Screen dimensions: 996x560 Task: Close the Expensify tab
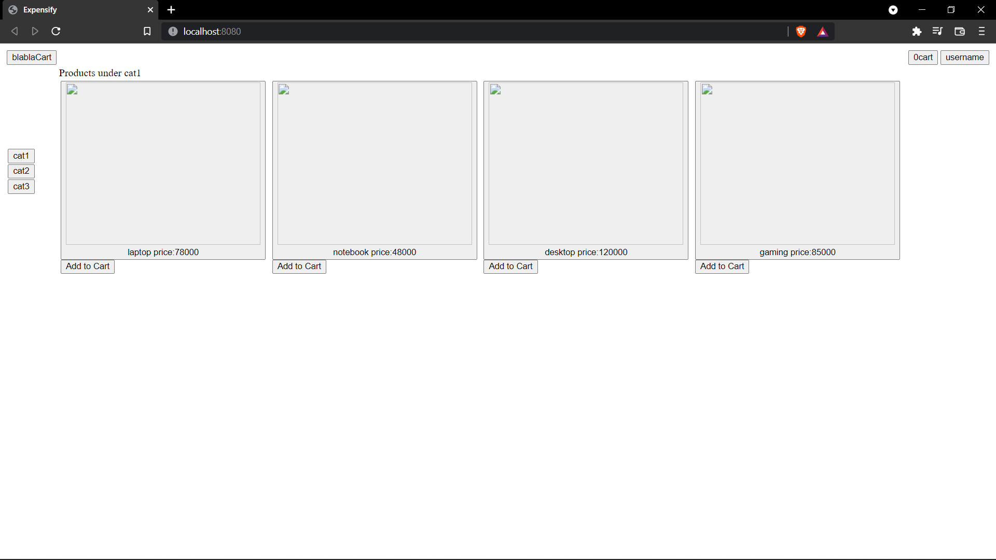pyautogui.click(x=150, y=10)
